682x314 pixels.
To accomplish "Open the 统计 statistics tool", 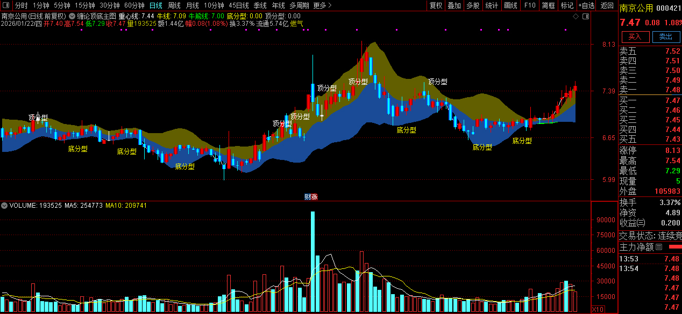I will click(x=492, y=5).
